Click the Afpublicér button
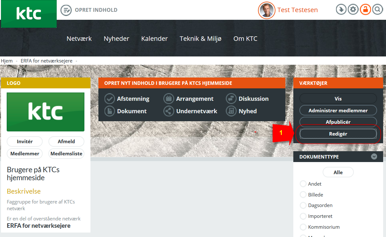Viewport: 386px width, 237px height. click(338, 122)
